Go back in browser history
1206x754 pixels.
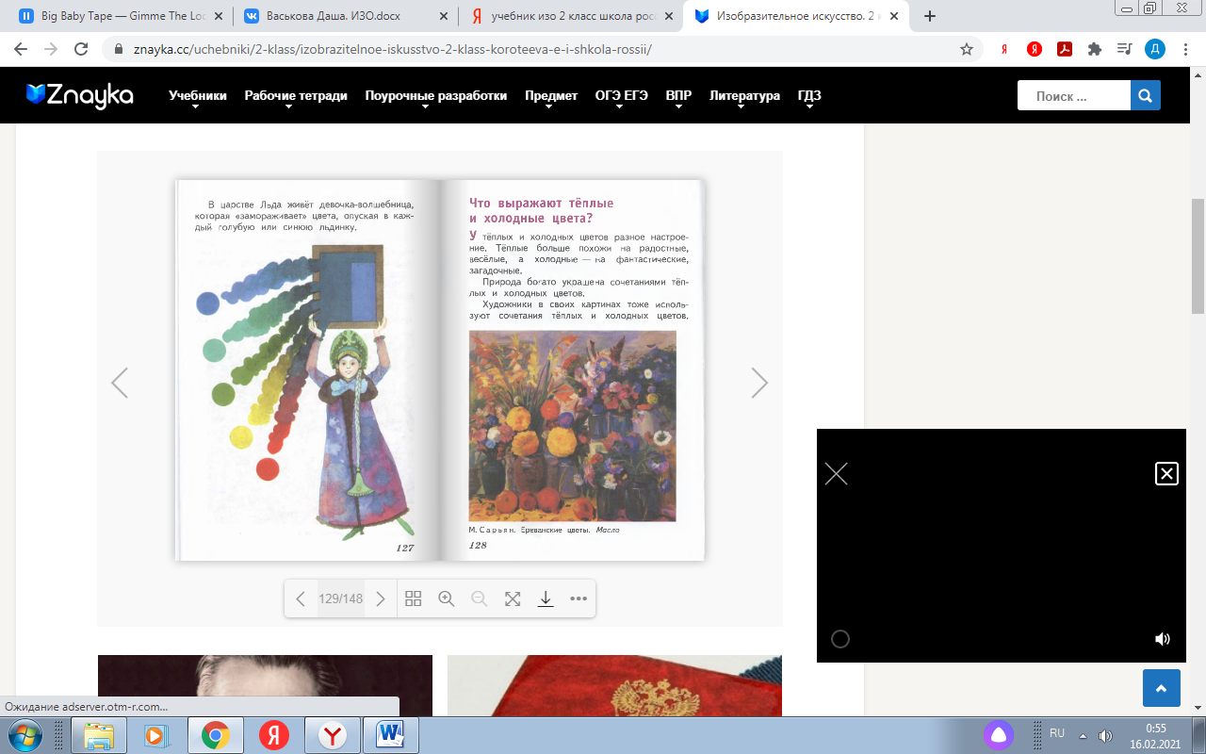(x=22, y=49)
